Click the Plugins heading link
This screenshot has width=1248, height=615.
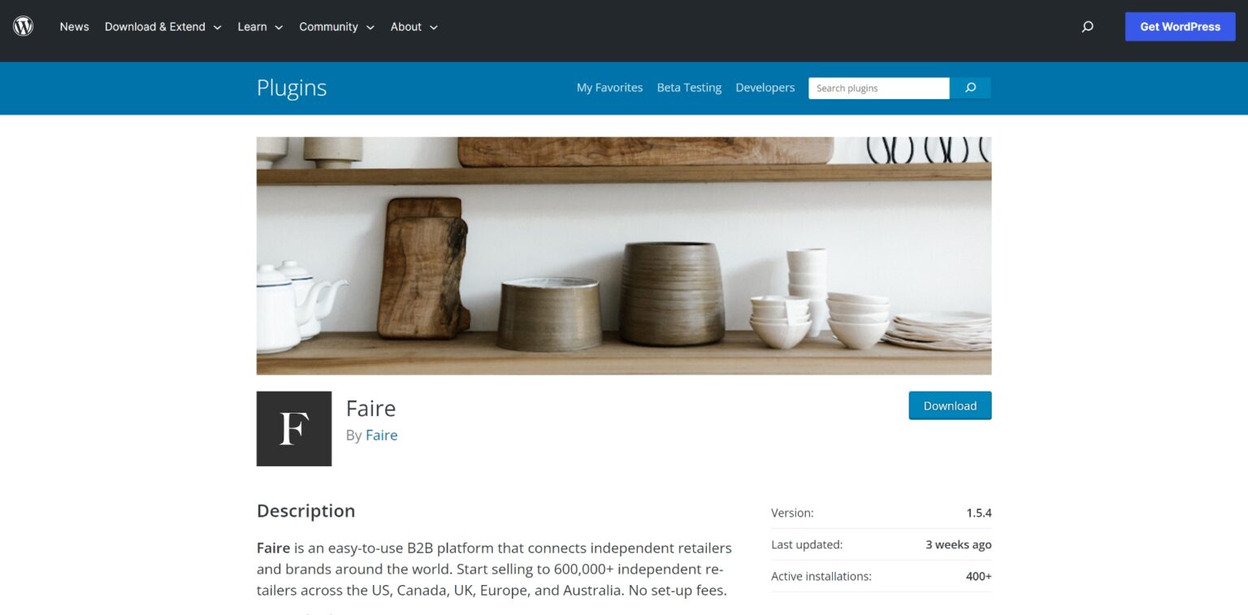(x=292, y=88)
